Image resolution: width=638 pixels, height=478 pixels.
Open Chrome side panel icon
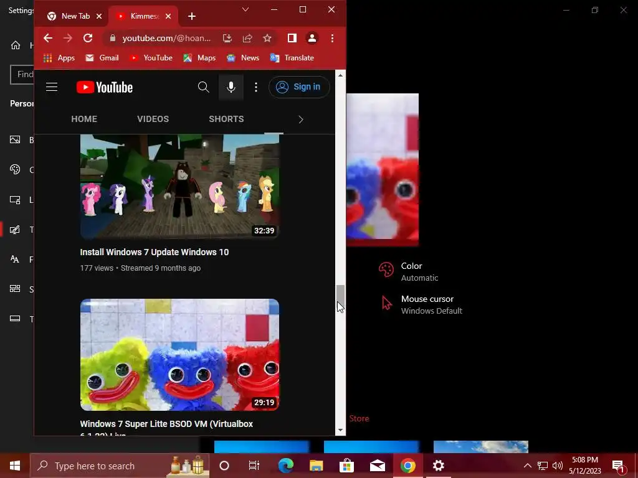[292, 38]
